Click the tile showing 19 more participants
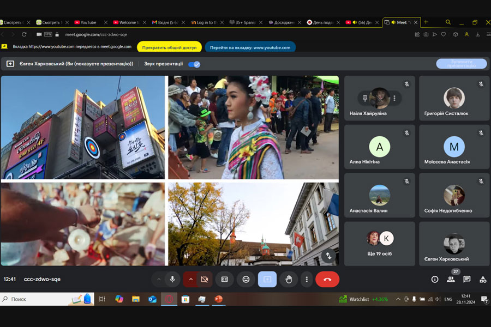 coord(379,244)
